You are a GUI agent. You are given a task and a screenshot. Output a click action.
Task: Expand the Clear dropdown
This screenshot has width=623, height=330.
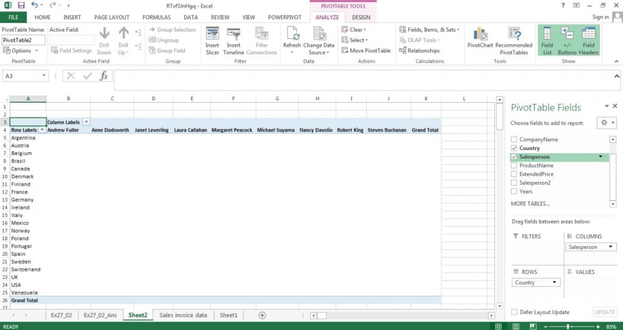point(353,29)
